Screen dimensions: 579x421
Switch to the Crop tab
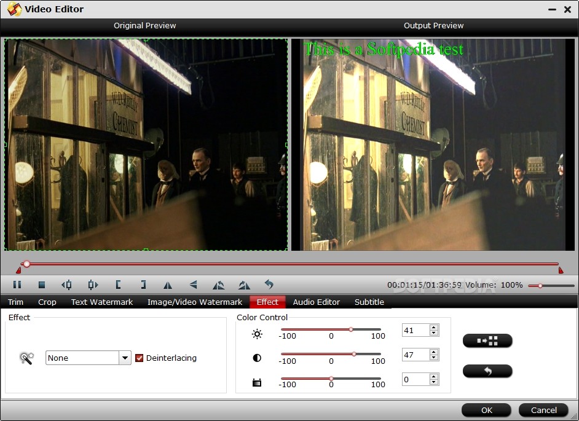[x=47, y=302]
